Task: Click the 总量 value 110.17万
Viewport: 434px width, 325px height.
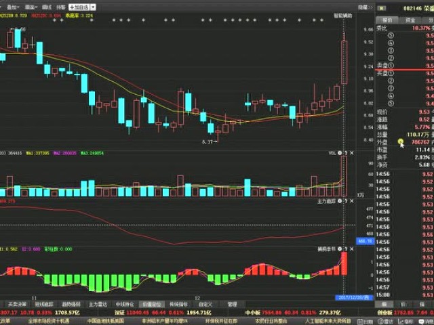Action: pos(418,135)
